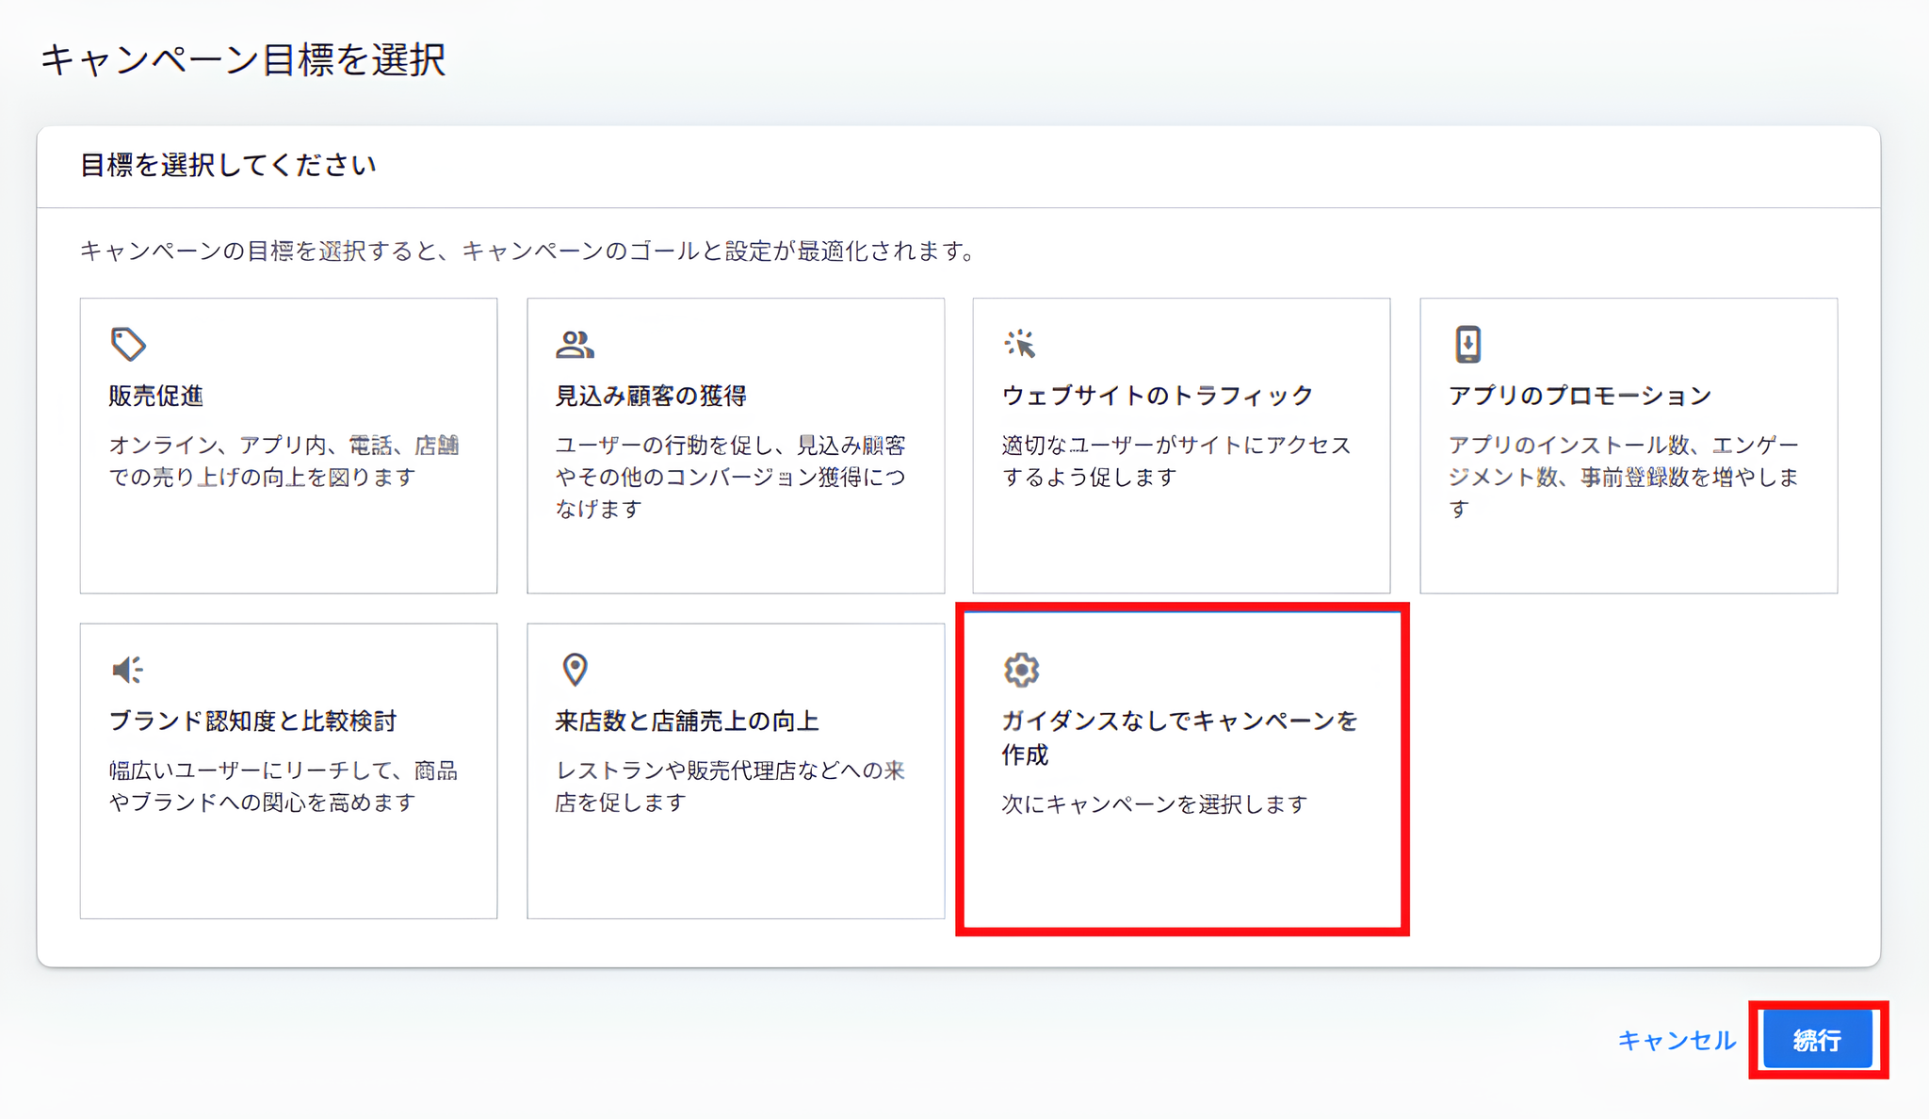Click レストランや販売代理店 description text
1929x1119 pixels.
coord(729,787)
